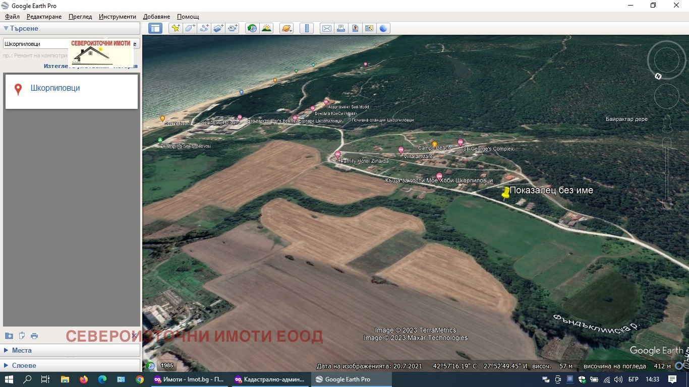Click the yellow pushpin placemark on map
The height and width of the screenshot is (387, 689).
[506, 192]
